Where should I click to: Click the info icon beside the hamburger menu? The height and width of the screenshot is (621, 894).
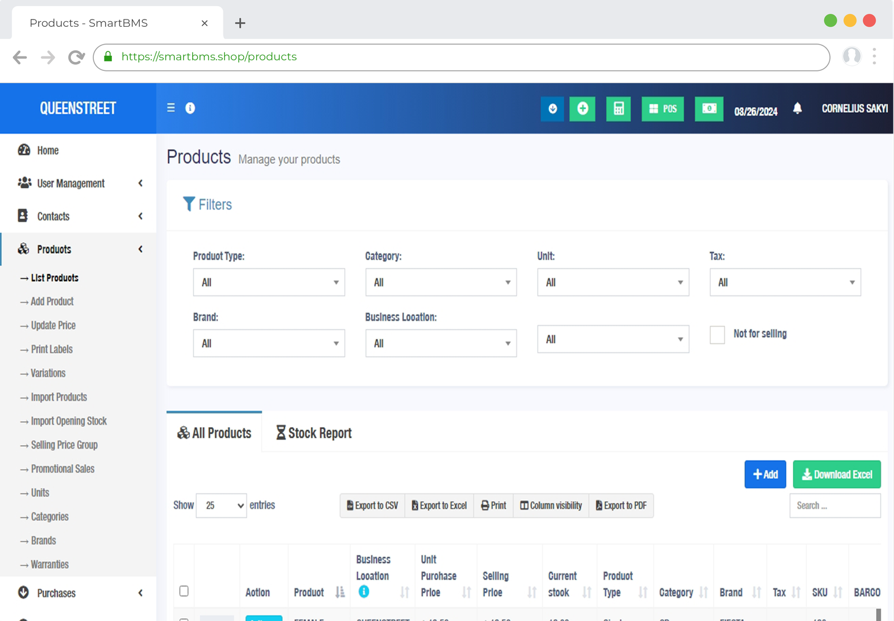(x=190, y=108)
